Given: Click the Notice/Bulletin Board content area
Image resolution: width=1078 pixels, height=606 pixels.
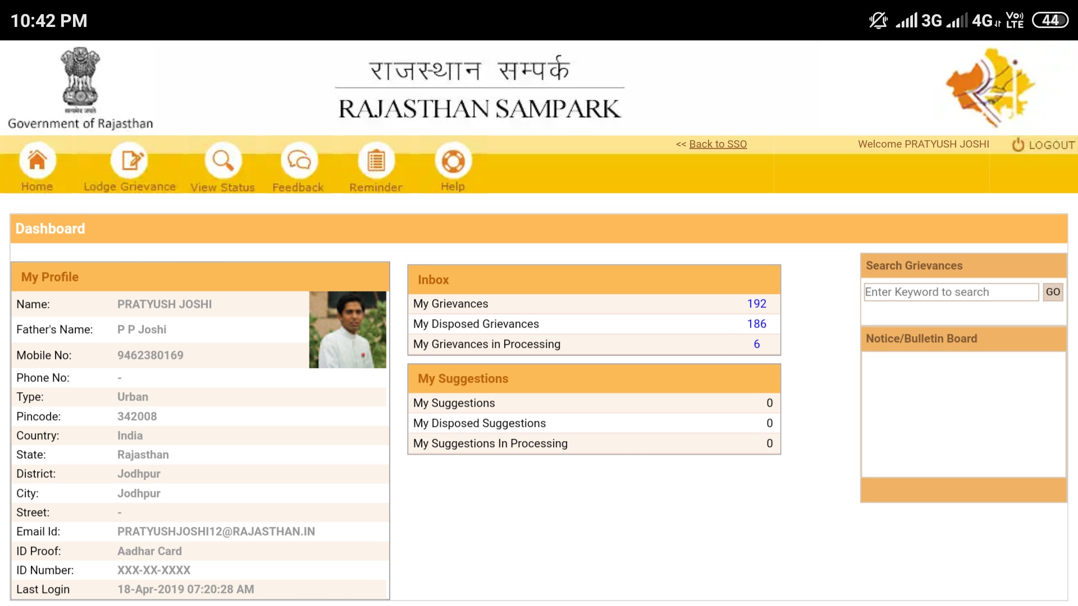Looking at the screenshot, I should tap(963, 414).
